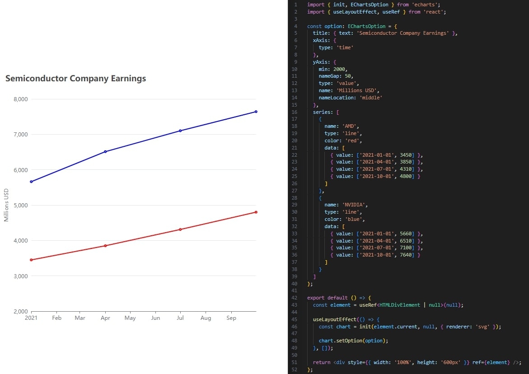Select the first data point on the red line
529x374 pixels.
(32, 260)
